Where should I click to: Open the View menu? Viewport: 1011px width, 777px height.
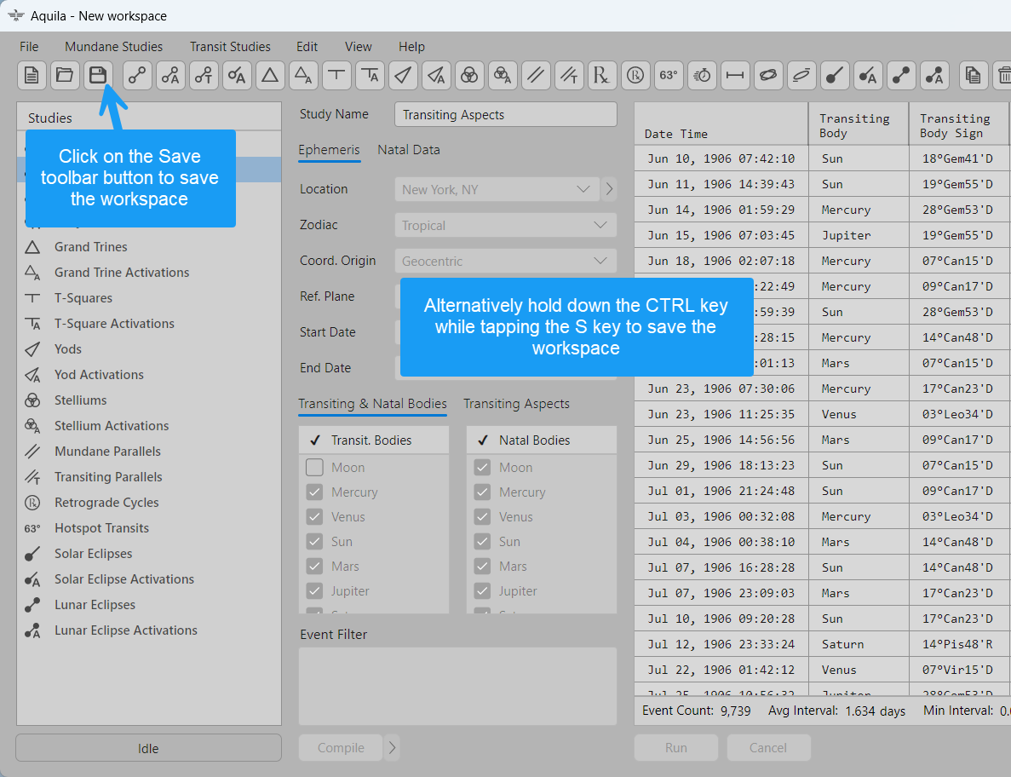point(359,46)
